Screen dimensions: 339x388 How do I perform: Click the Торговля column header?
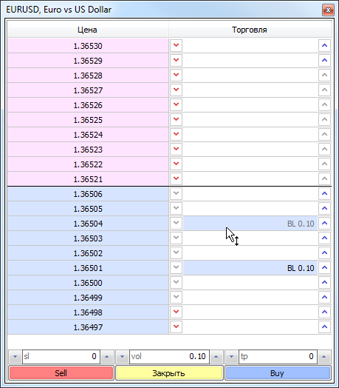coord(250,30)
